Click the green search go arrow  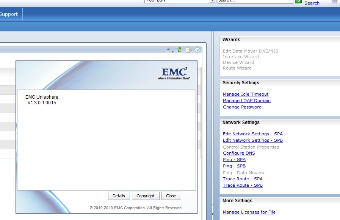point(298,2)
